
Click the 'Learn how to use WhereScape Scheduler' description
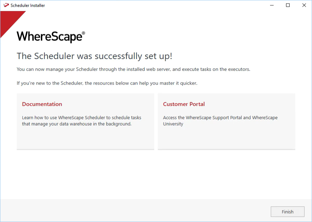click(82, 121)
